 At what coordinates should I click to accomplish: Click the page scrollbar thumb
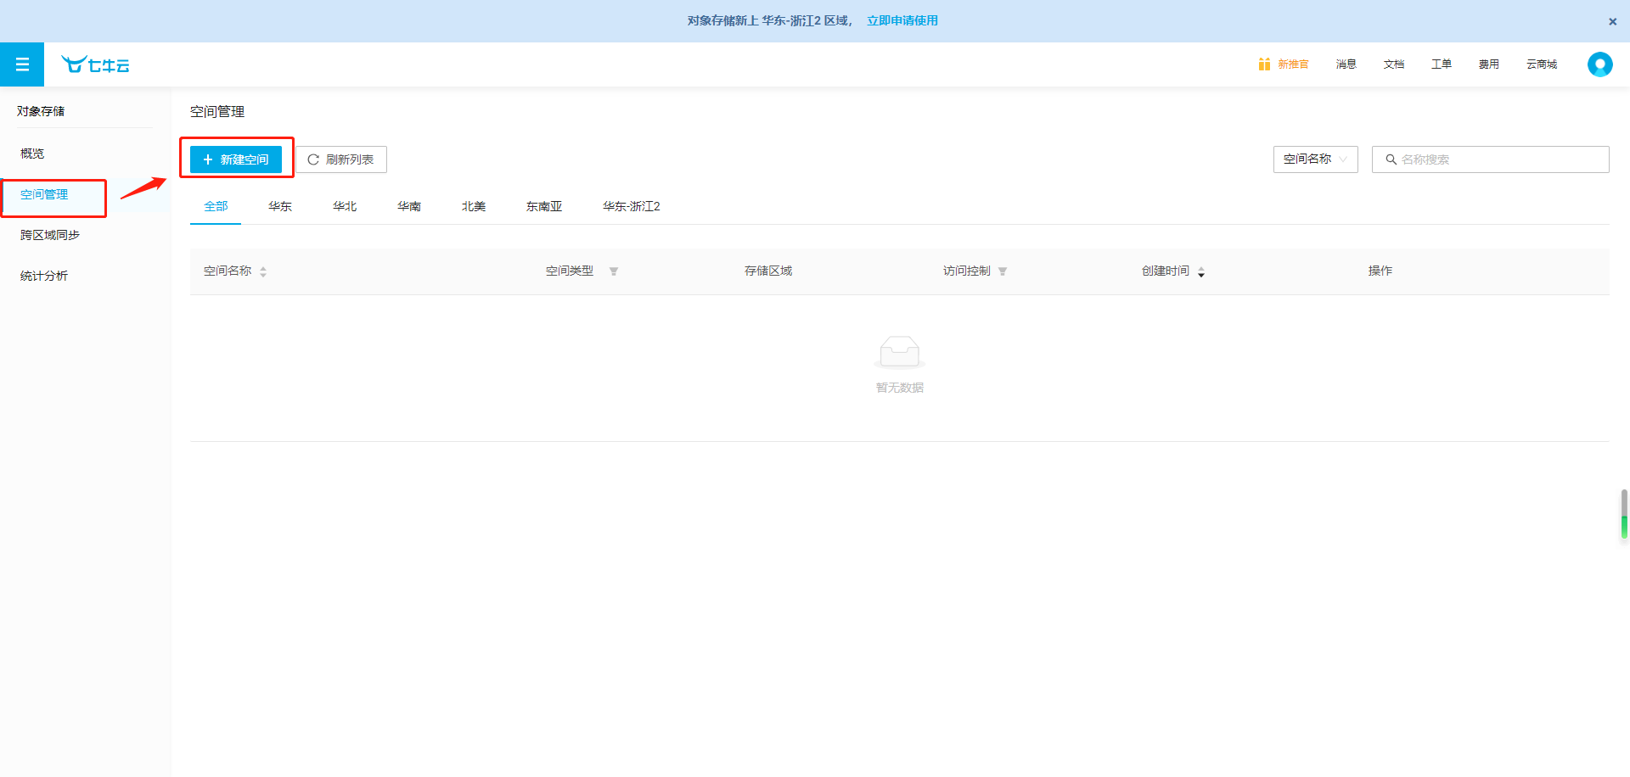1624,514
